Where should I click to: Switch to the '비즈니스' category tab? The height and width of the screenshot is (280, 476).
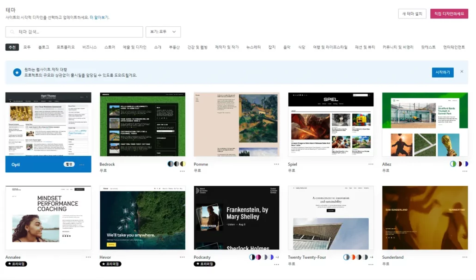point(90,47)
